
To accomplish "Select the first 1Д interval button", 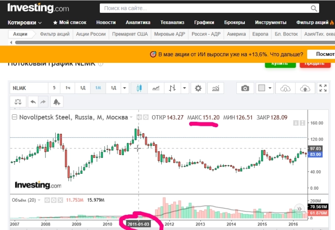I will pyautogui.click(x=83, y=88).
